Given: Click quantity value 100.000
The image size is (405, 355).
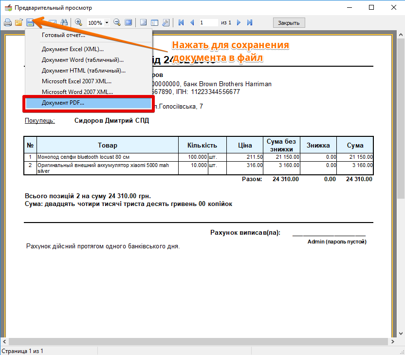Looking at the screenshot, I should click(197, 157).
